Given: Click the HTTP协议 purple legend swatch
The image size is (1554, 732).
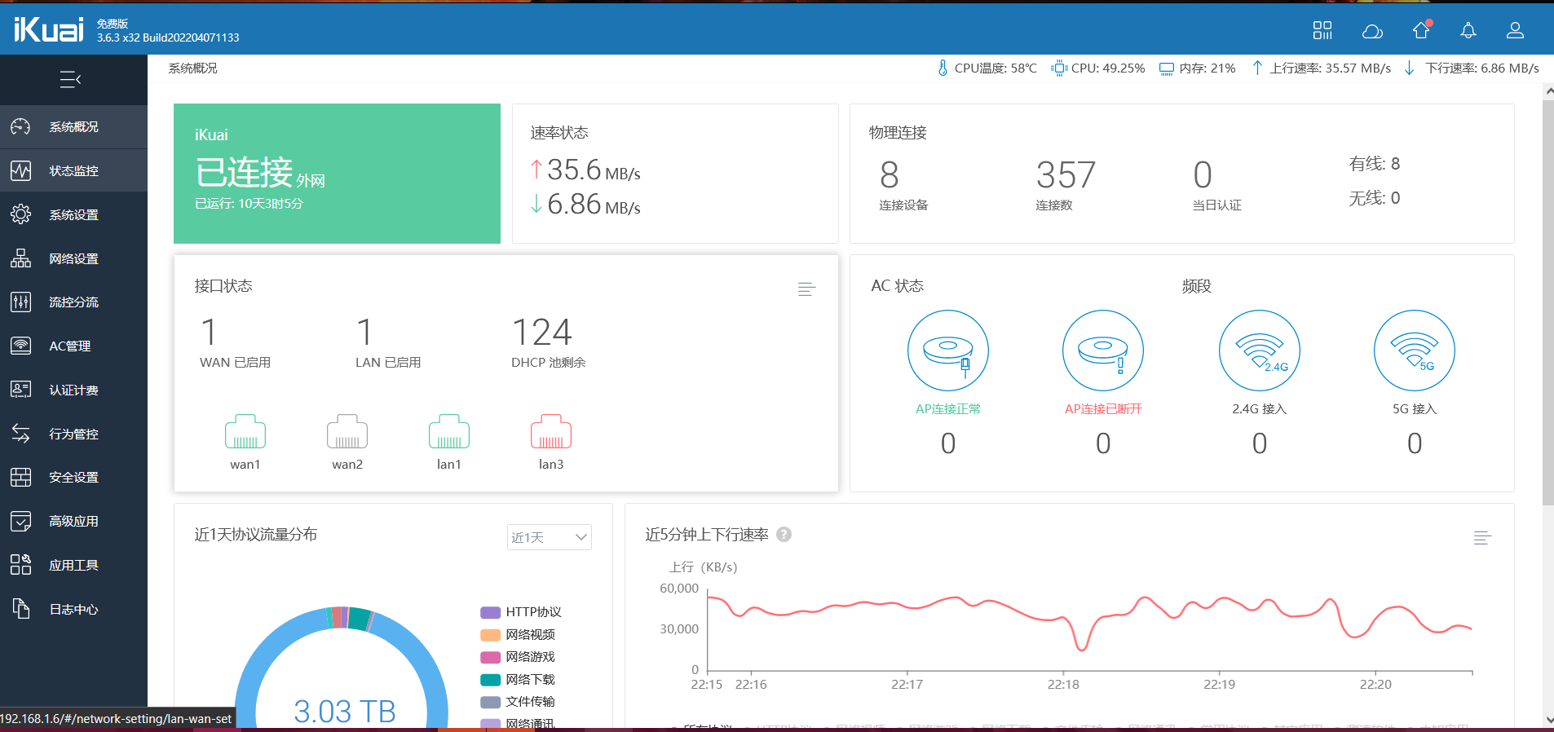Looking at the screenshot, I should 490,612.
